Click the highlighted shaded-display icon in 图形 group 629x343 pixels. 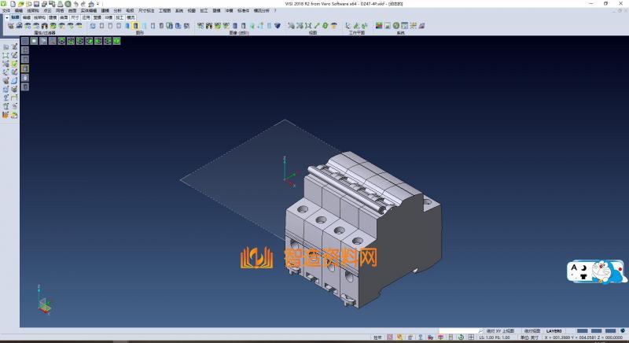136,26
